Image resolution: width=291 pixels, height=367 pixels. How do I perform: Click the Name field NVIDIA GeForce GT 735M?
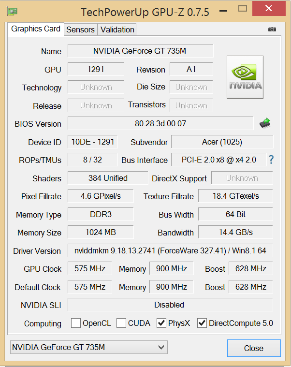140,51
